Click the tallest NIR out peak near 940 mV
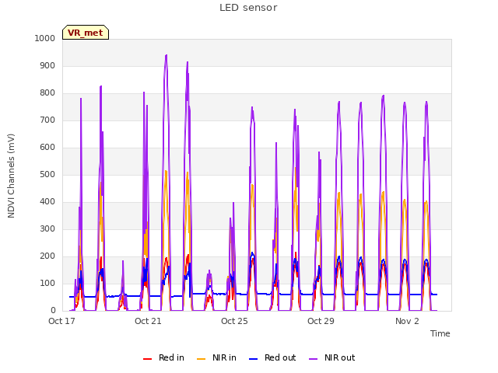This screenshot has height=373, width=498. pyautogui.click(x=166, y=56)
